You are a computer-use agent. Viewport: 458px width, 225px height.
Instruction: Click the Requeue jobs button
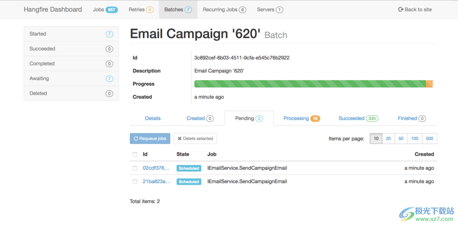(x=150, y=139)
